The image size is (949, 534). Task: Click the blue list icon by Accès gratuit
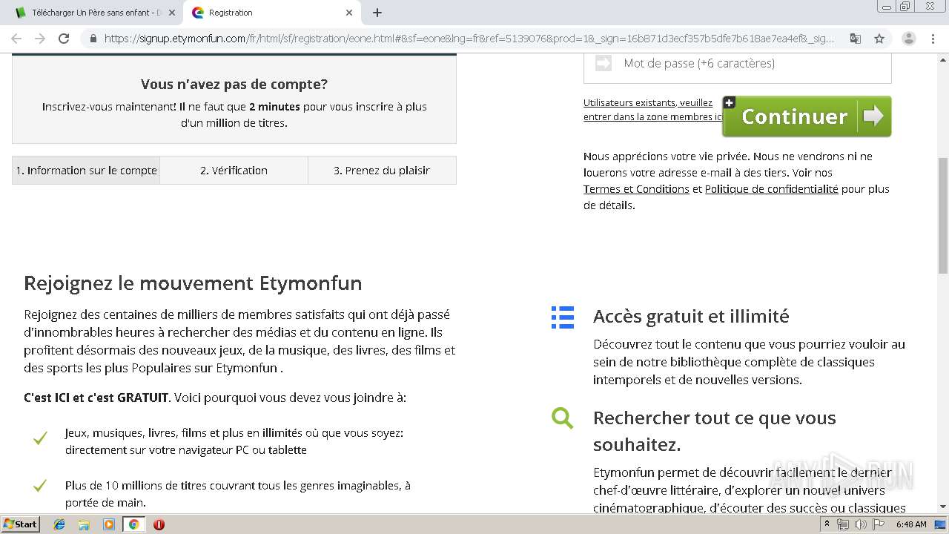pos(563,317)
